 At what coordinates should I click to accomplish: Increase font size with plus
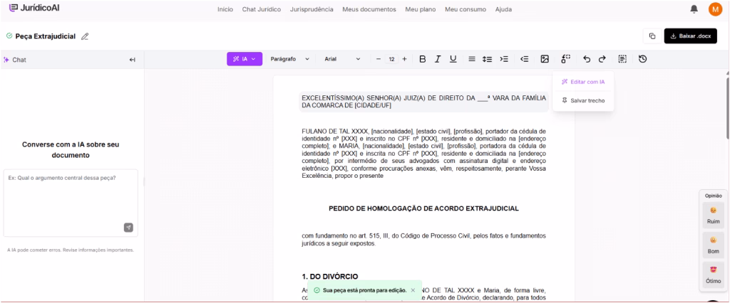click(404, 59)
